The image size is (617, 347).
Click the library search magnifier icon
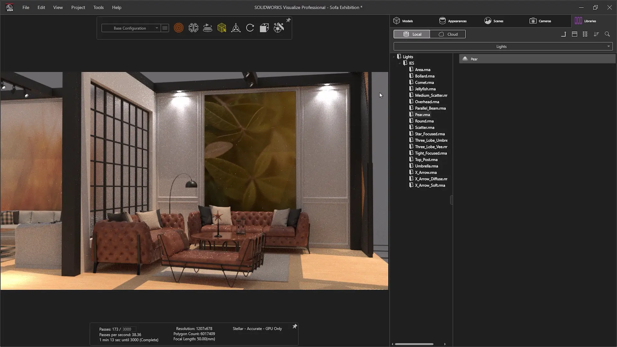607,34
